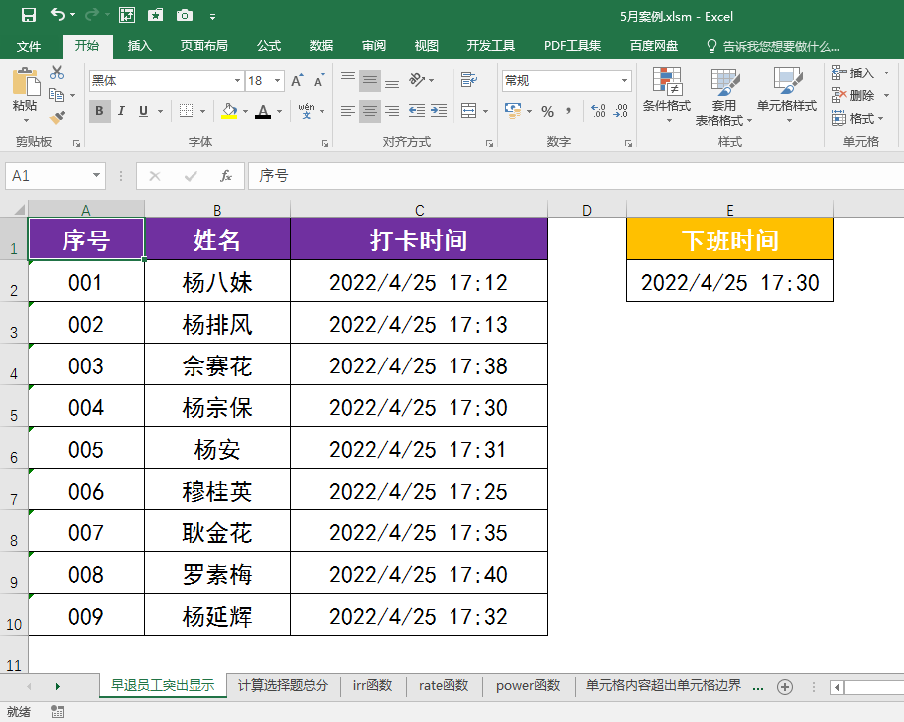Click the Increase Decimal icon
This screenshot has height=722, width=904.
pyautogui.click(x=599, y=111)
